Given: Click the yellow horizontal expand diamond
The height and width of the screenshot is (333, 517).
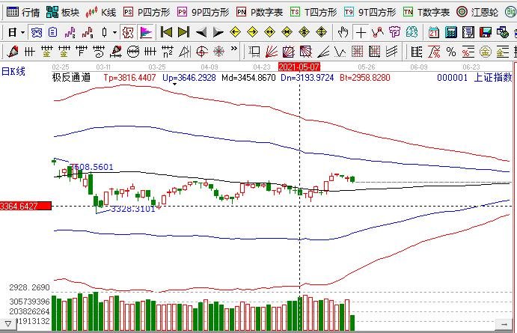Looking at the screenshot, I should coord(269,32).
